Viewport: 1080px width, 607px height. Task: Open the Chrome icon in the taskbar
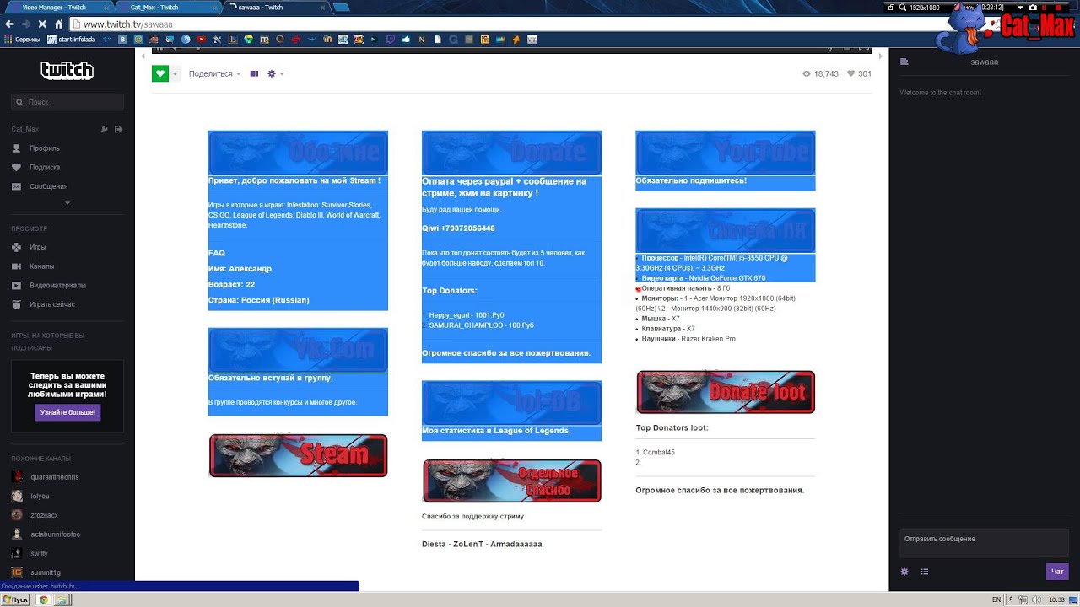point(44,599)
